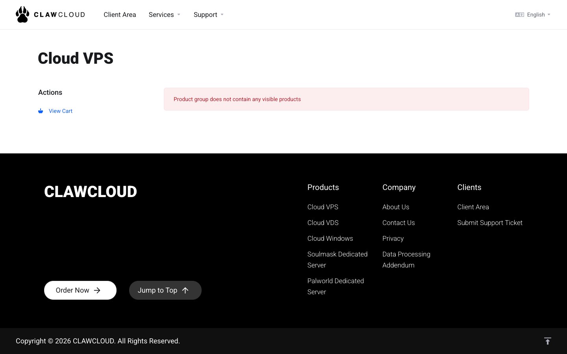Click the Copyright 2026 CLAWCLOUD text
This screenshot has width=567, height=354.
98,341
